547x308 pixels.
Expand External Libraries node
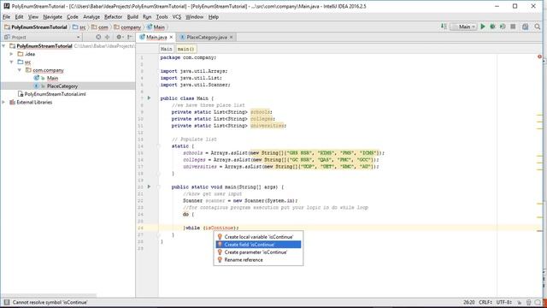(3, 103)
